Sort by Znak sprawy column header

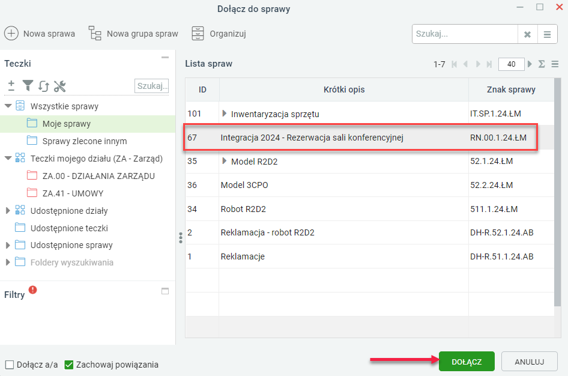click(511, 89)
